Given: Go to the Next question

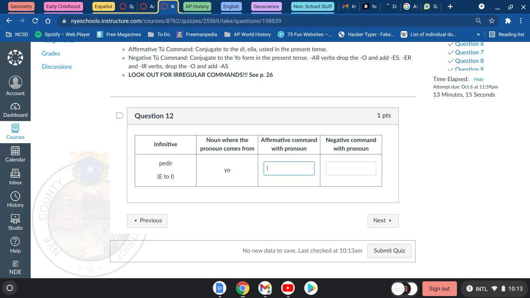Looking at the screenshot, I should (x=382, y=220).
